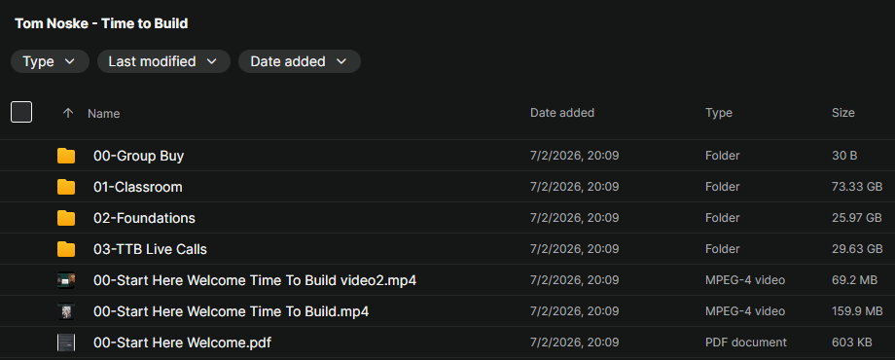Sort by the Size column header

pyautogui.click(x=843, y=113)
